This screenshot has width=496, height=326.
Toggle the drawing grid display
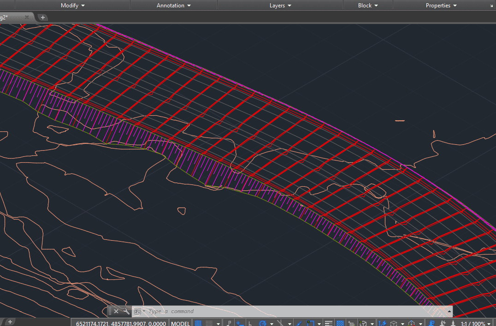[199, 324]
